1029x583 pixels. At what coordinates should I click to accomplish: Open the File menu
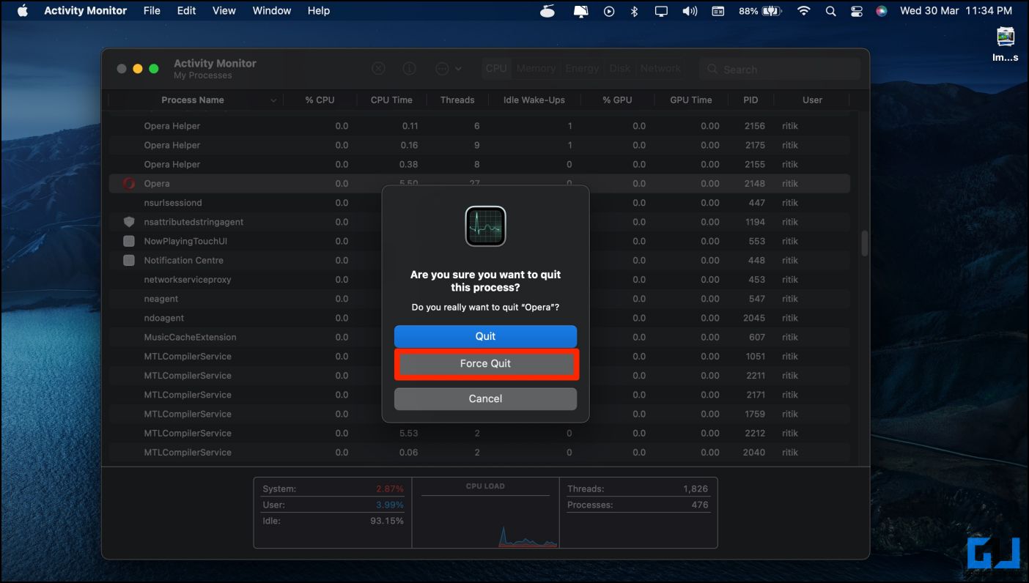pos(152,11)
